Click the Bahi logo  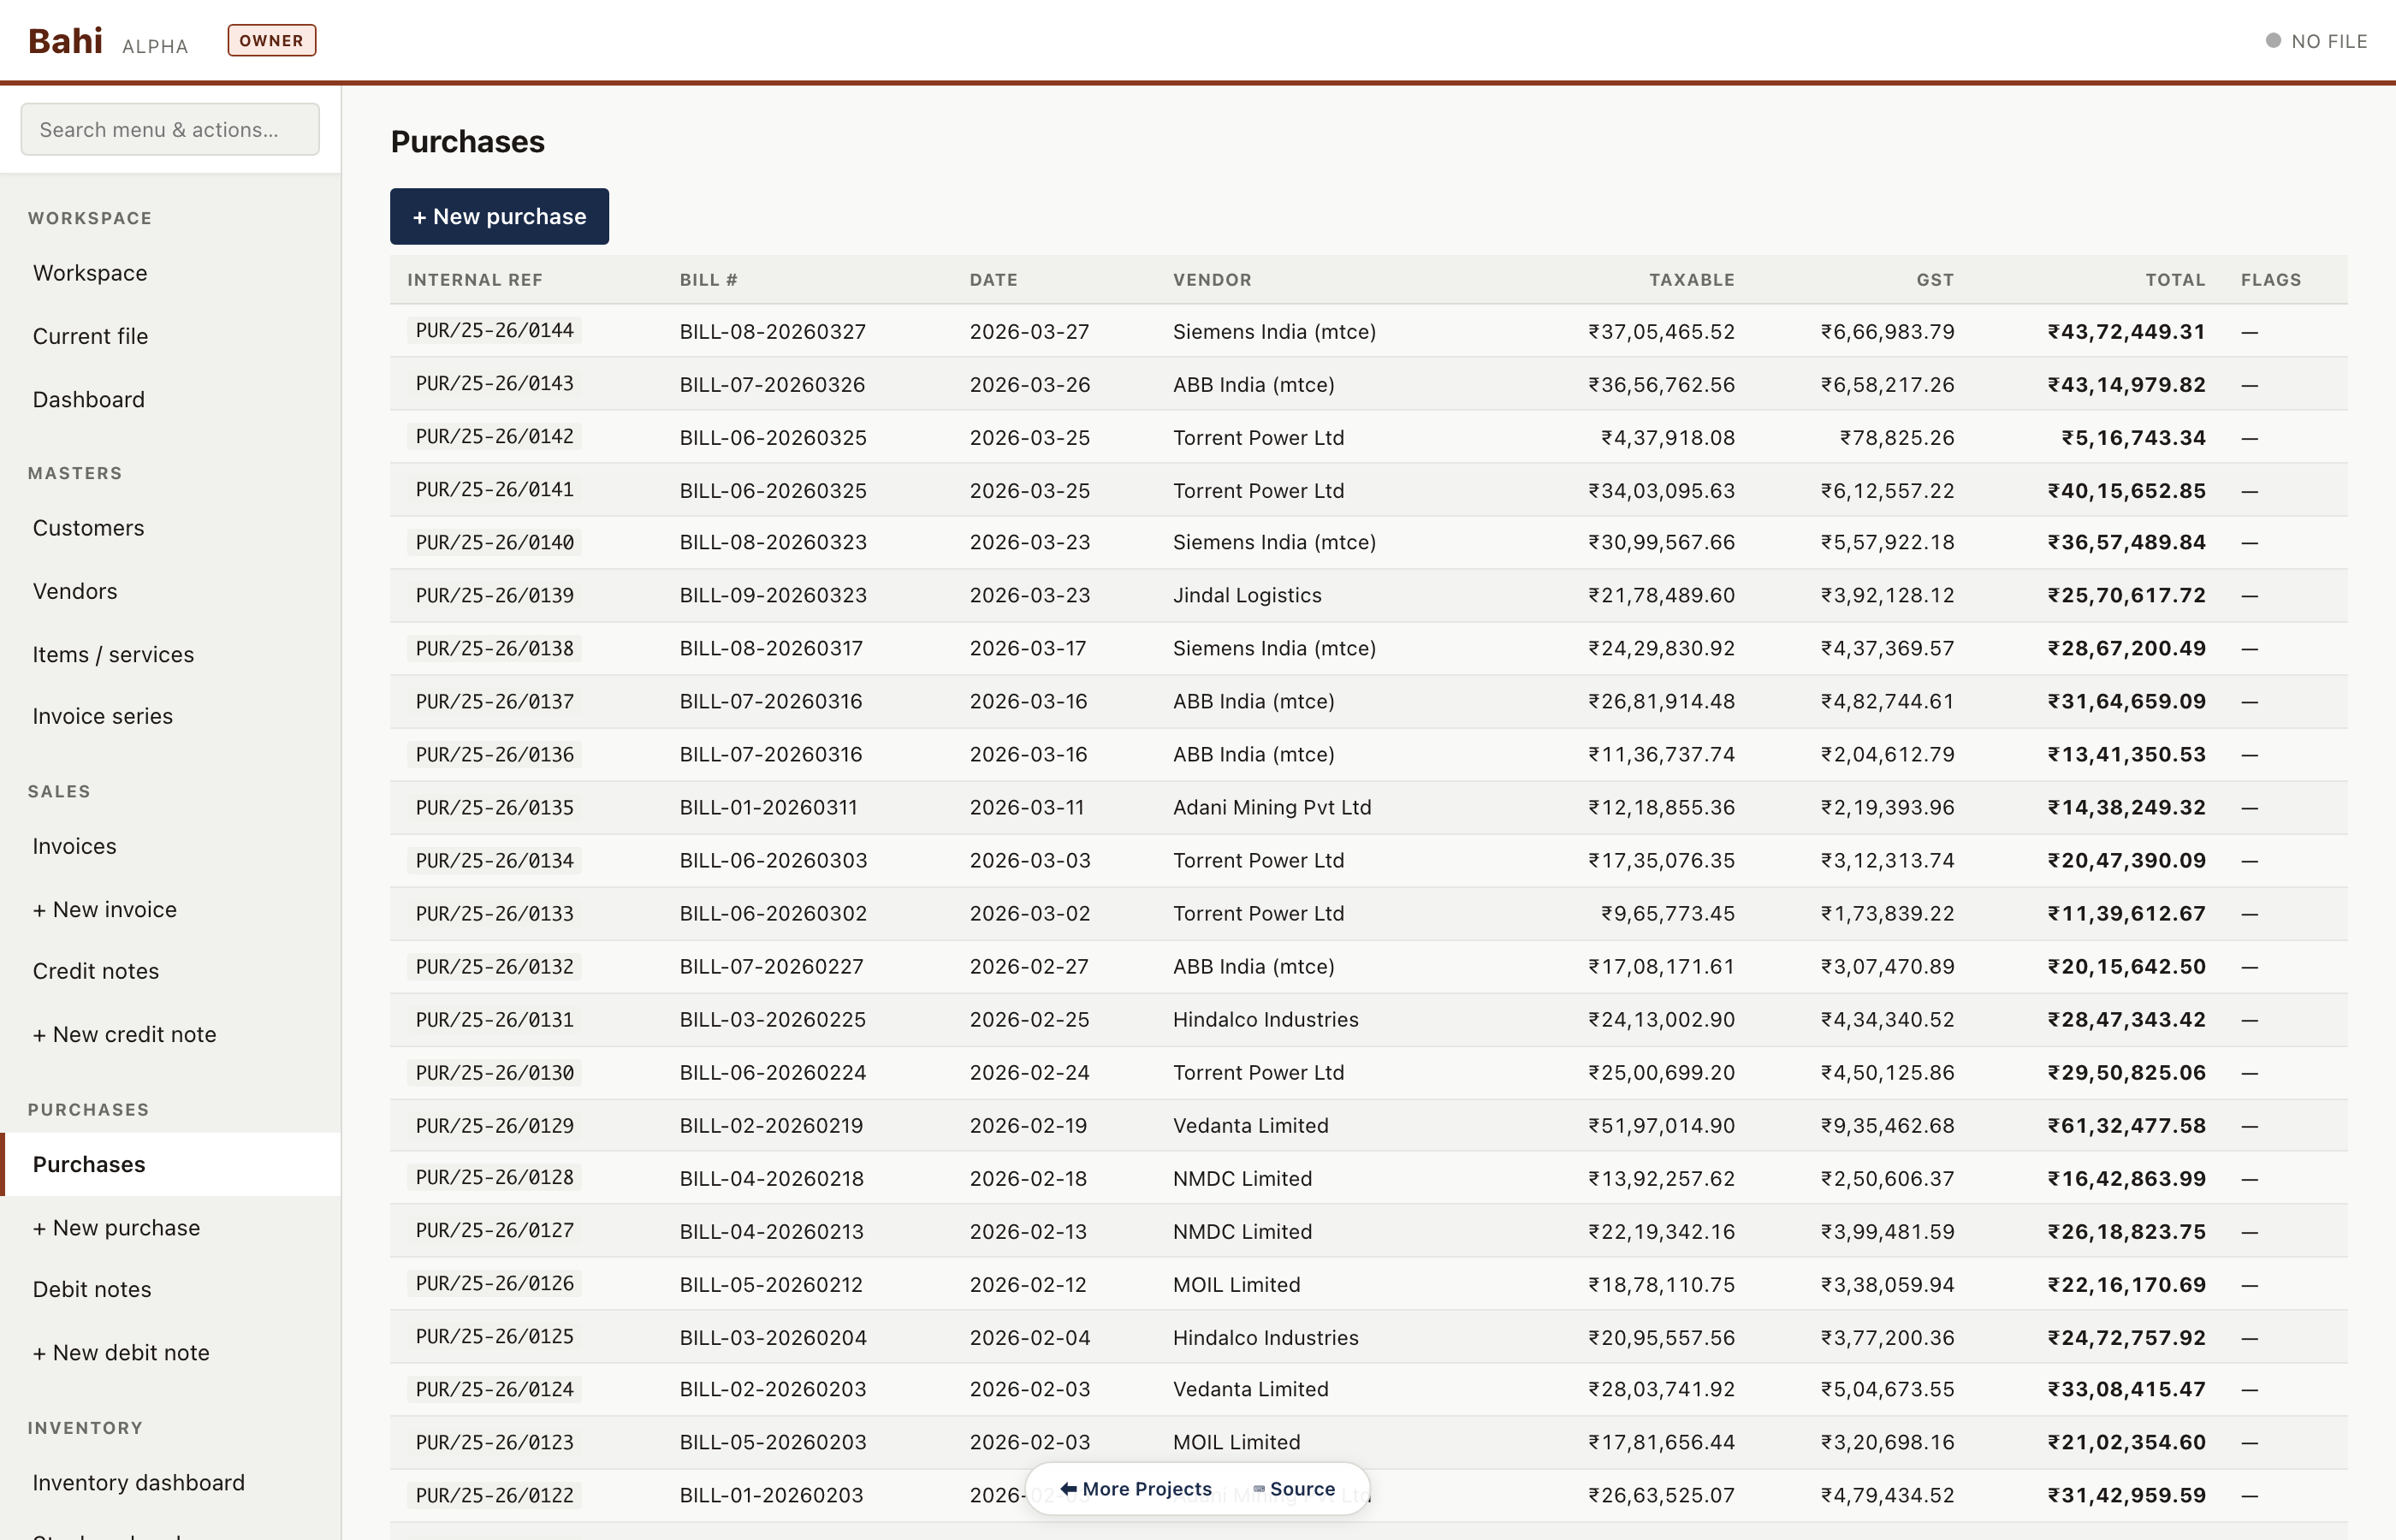click(65, 41)
